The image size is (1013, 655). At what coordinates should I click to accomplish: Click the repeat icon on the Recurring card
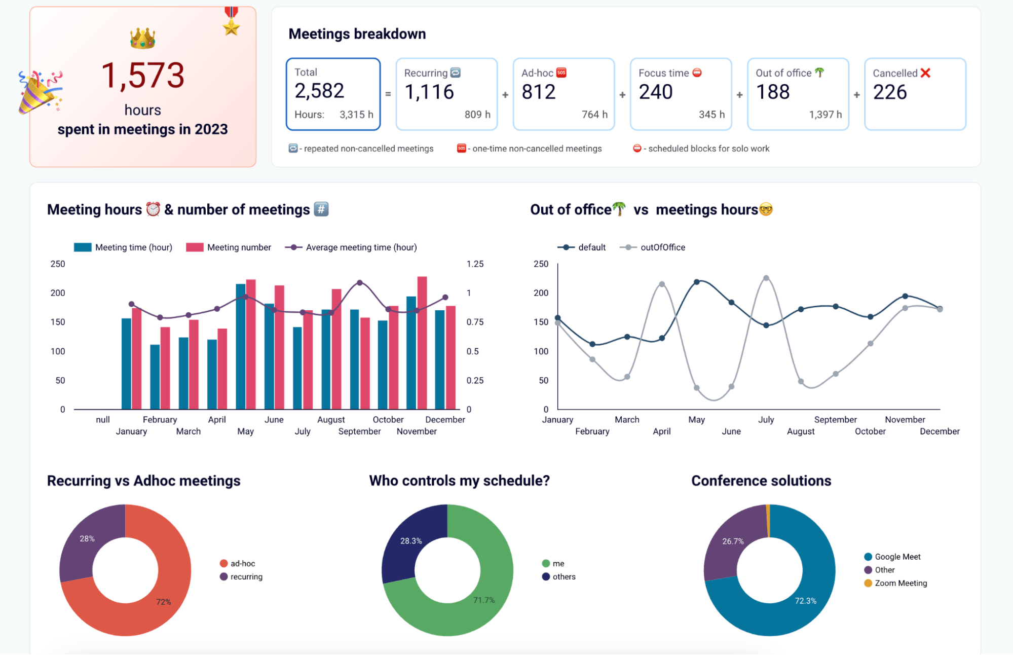coord(455,73)
